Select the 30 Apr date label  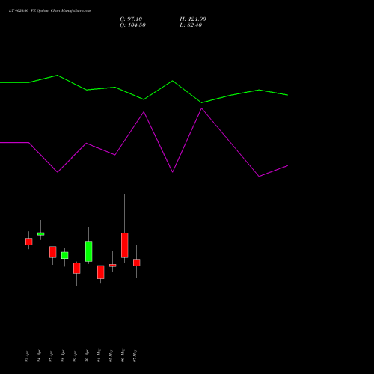pos(87,356)
